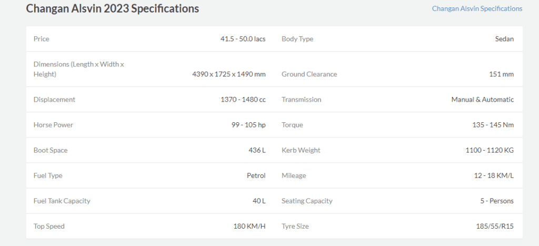The width and height of the screenshot is (539, 246).
Task: Select the Price label
Action: click(41, 39)
